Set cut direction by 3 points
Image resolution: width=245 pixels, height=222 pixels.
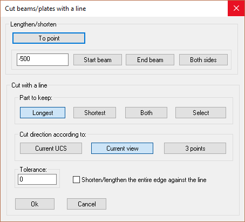click(195, 149)
